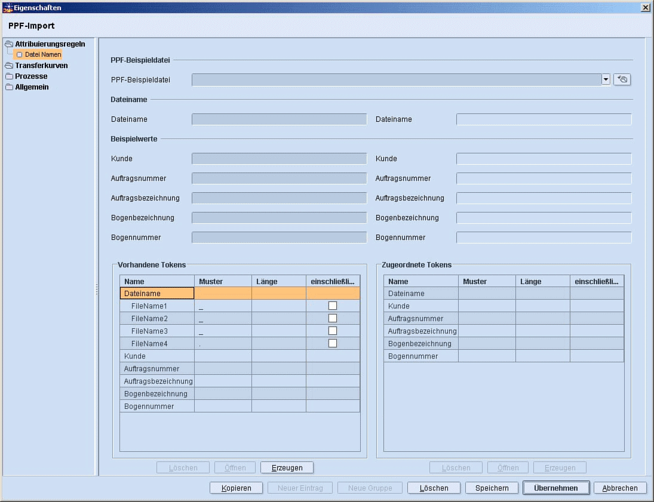
Task: Close the Eigenschaften window
Action: coord(645,8)
